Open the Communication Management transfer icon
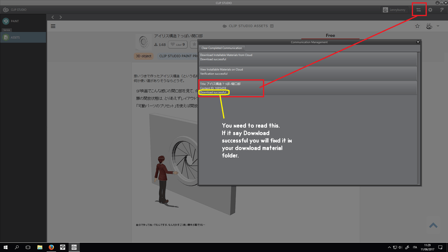This screenshot has height=252, width=448. 419,10
